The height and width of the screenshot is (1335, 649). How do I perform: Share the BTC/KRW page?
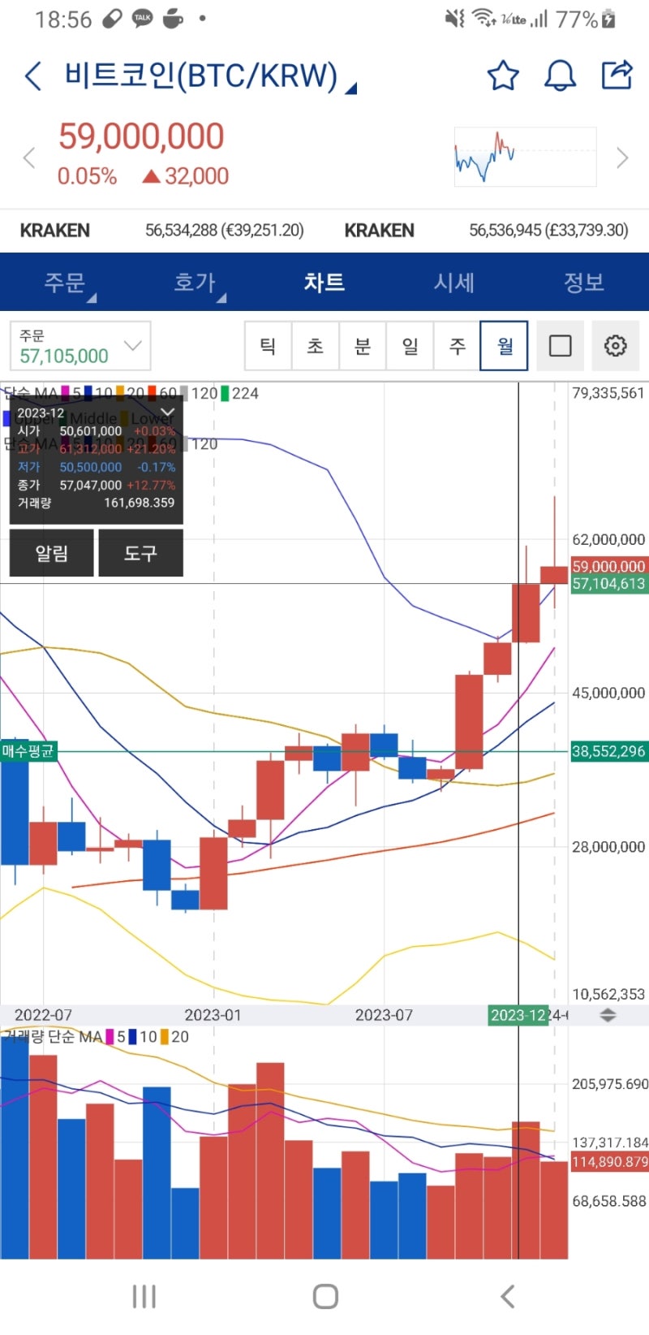617,75
